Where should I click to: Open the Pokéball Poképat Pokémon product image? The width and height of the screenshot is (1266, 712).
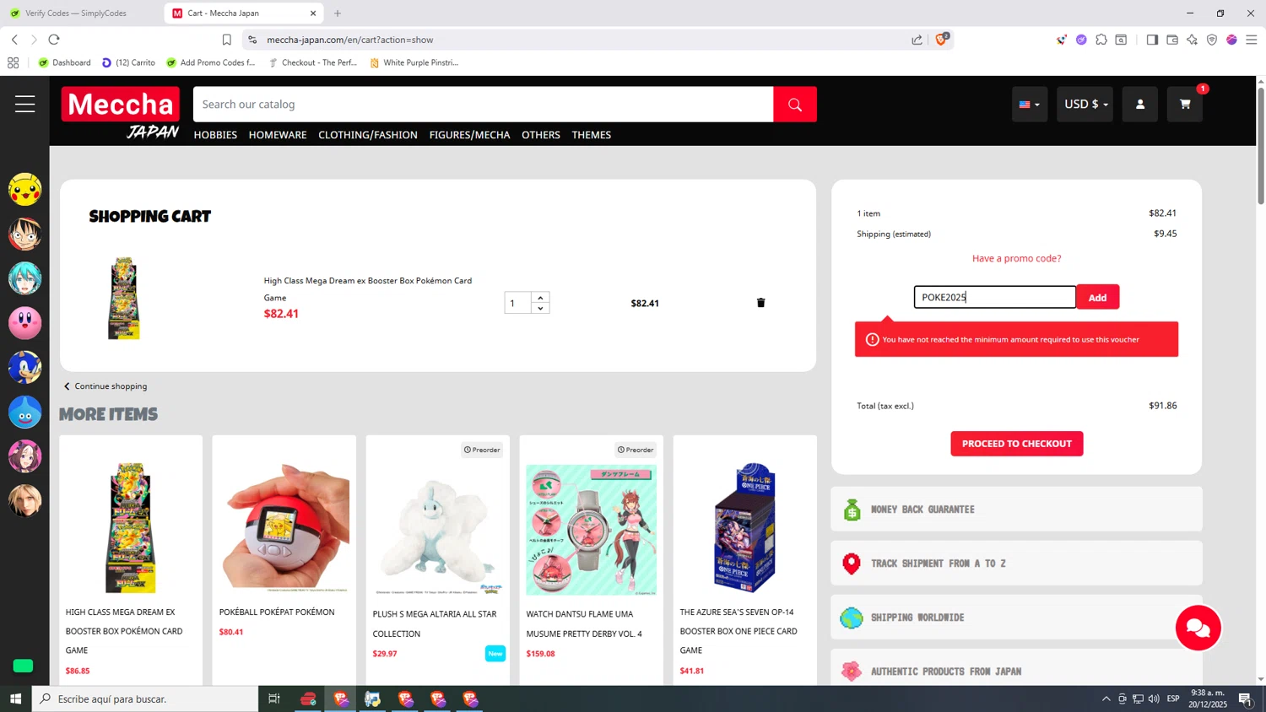pos(284,528)
